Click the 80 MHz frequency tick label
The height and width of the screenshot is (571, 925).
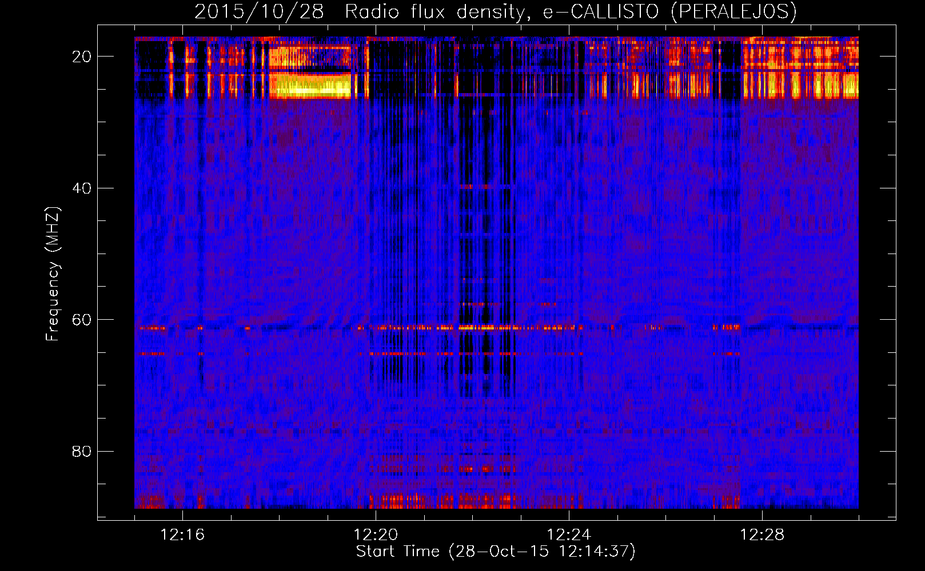[82, 451]
